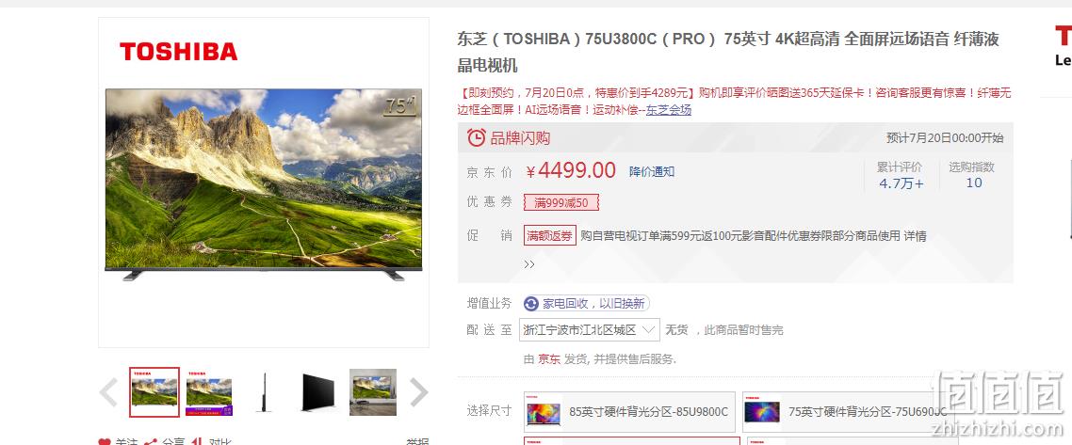This screenshot has width=1072, height=445.
Task: Click the 详情 promotion details link
Action: click(916, 236)
